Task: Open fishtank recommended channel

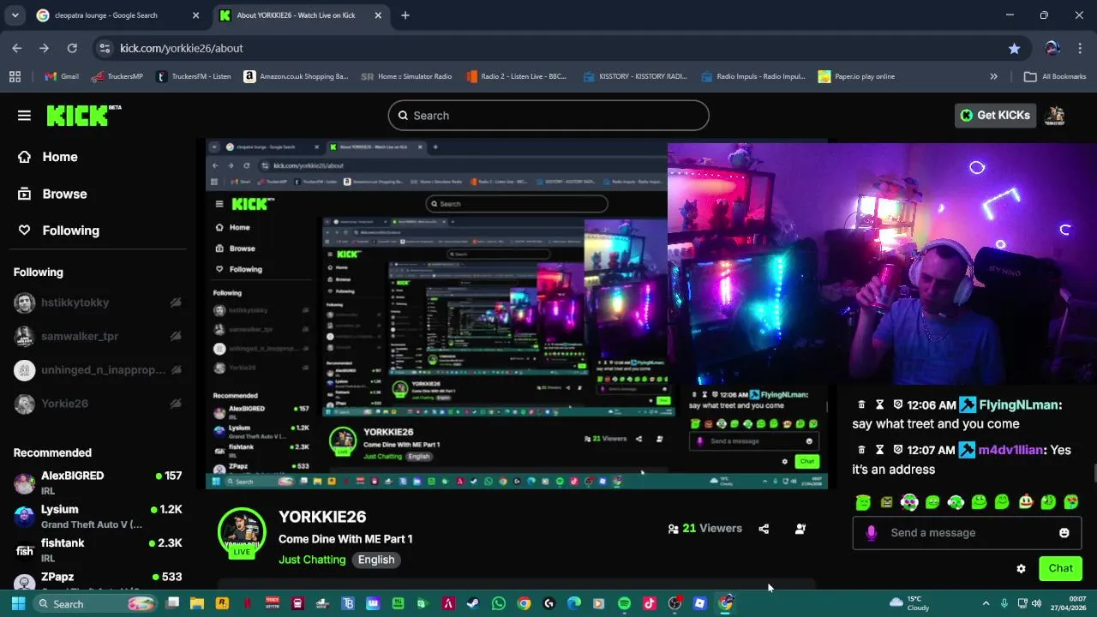Action: 98,550
